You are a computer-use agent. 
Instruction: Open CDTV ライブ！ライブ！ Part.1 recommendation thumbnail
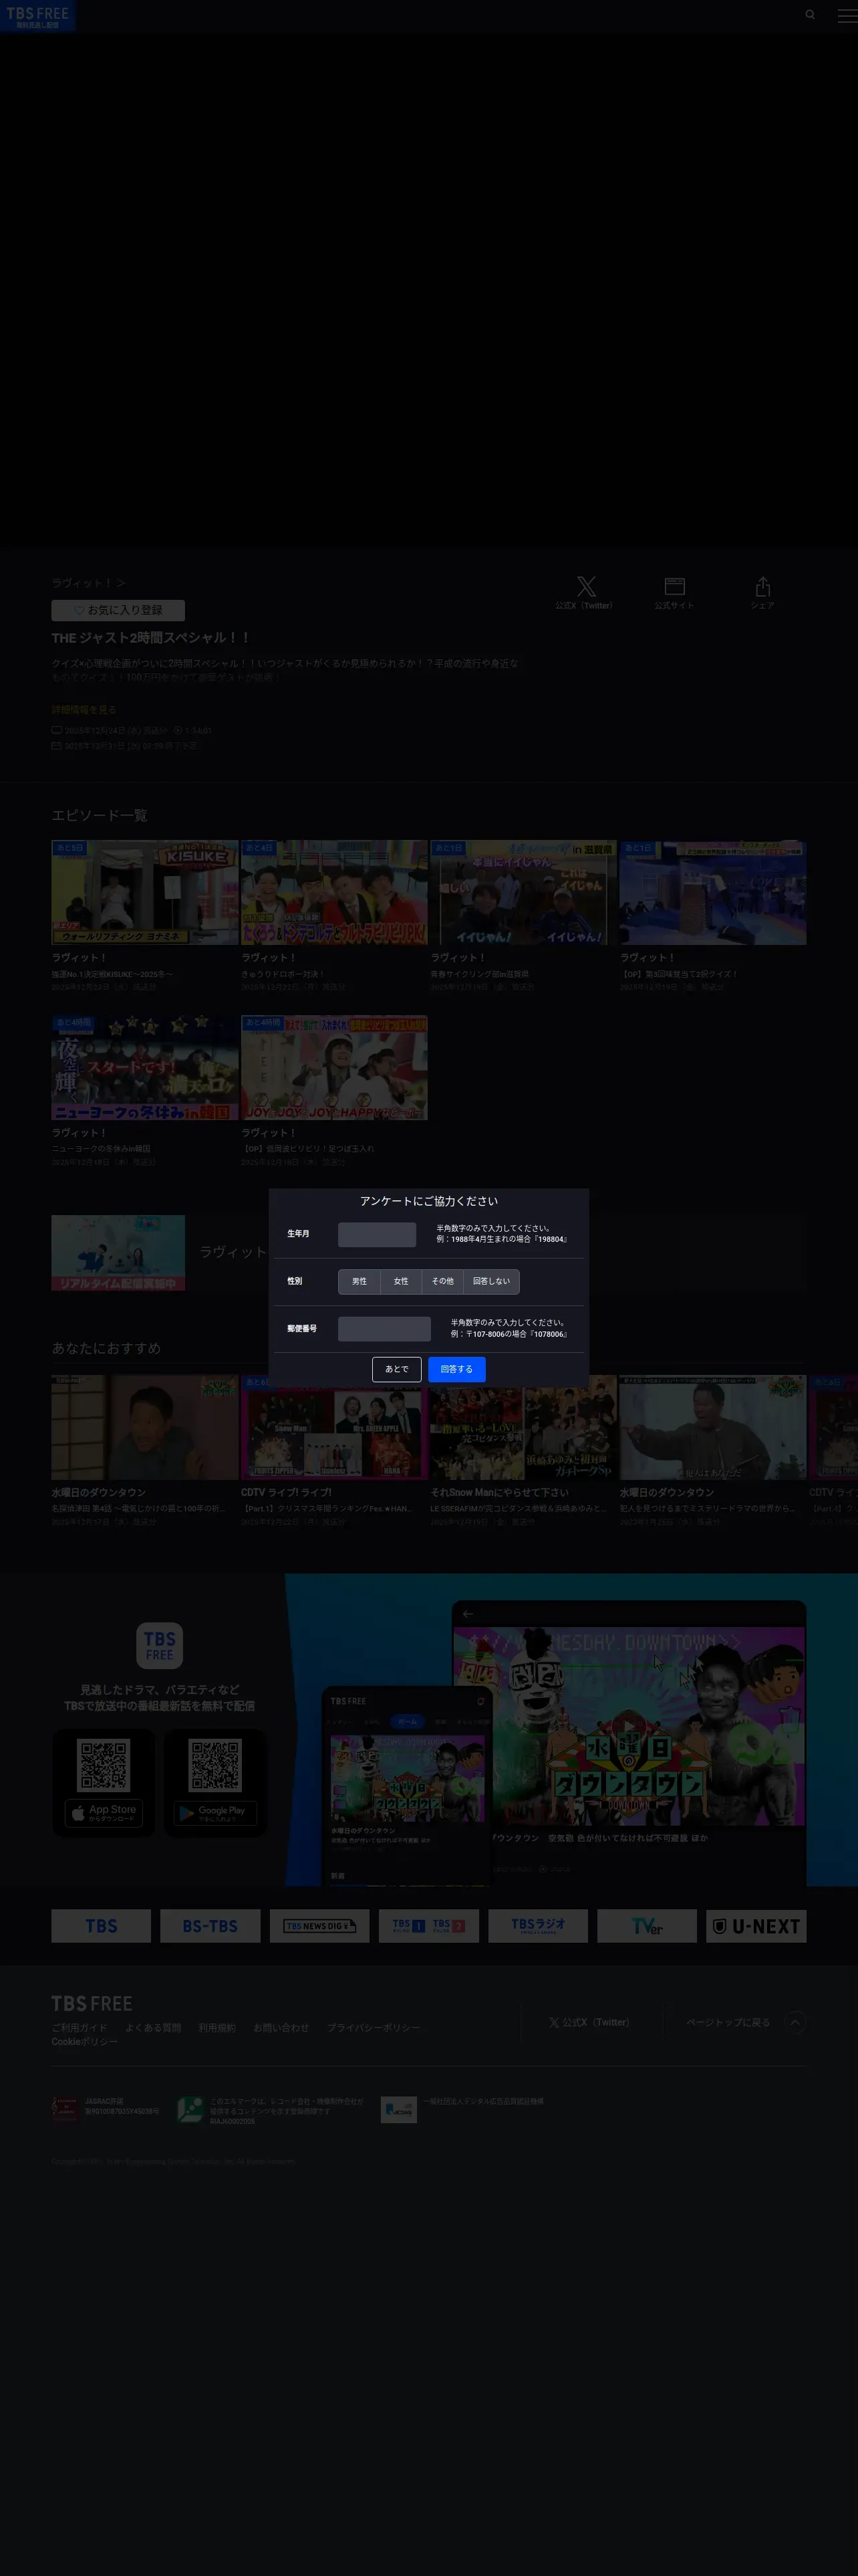point(333,1427)
